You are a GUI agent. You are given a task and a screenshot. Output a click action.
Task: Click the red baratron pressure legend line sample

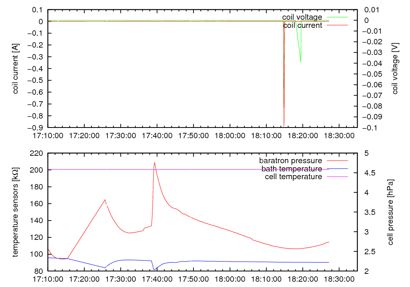pyautogui.click(x=337, y=161)
